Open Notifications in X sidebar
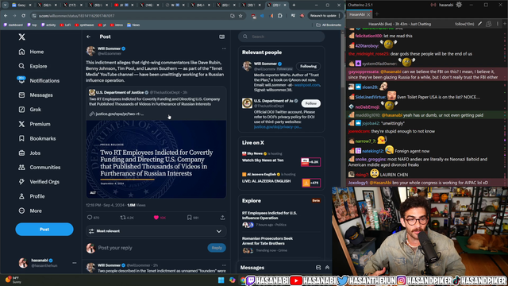This screenshot has height=286, width=508. point(39,81)
